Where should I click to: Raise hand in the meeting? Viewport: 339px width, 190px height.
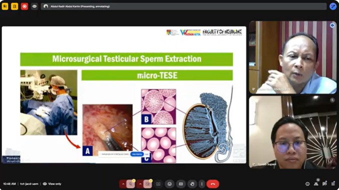[192, 184]
